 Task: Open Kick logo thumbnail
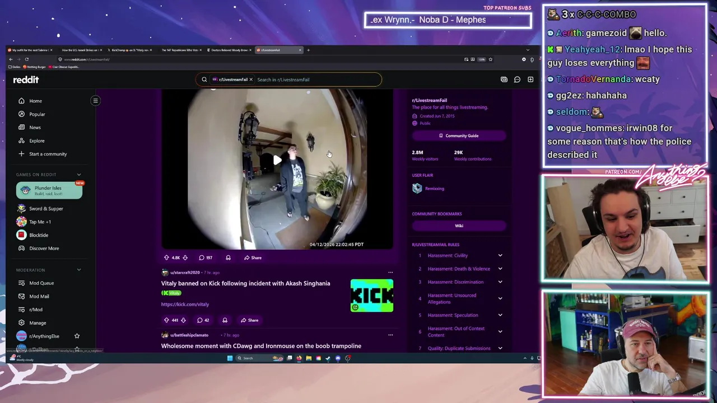372,296
